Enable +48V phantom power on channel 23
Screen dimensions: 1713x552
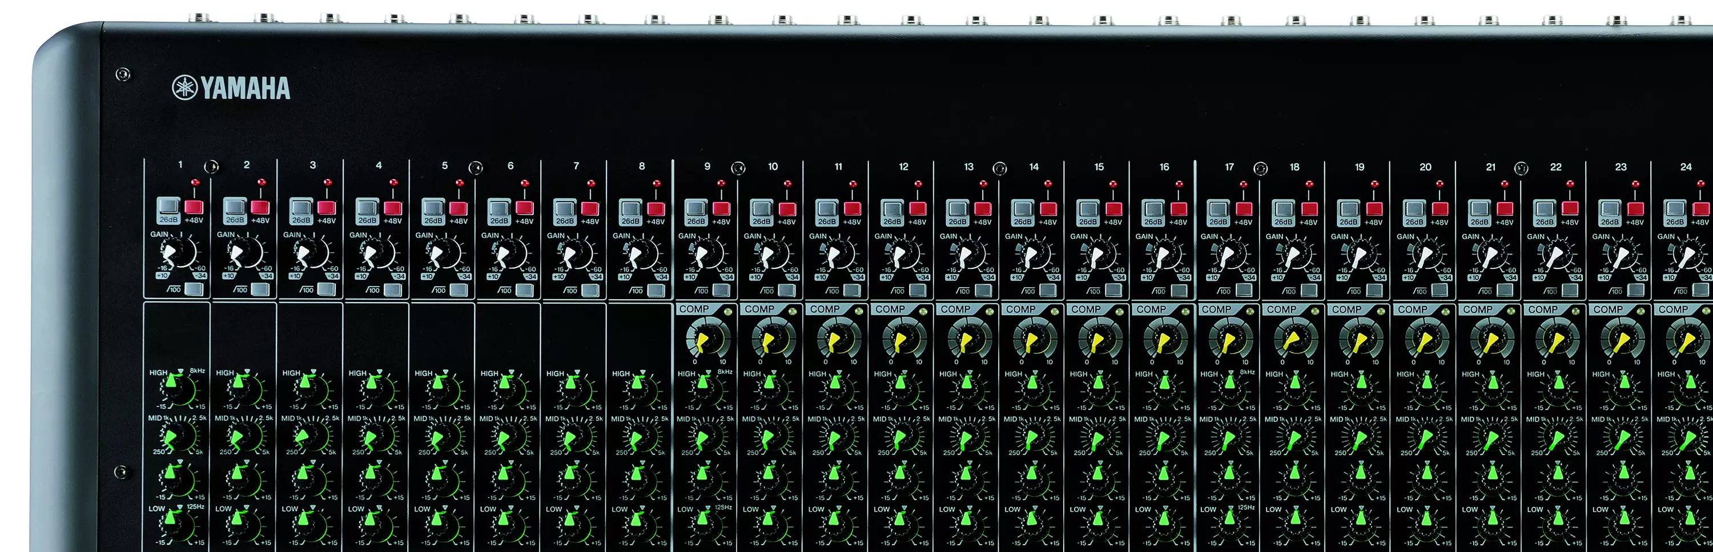click(1635, 209)
